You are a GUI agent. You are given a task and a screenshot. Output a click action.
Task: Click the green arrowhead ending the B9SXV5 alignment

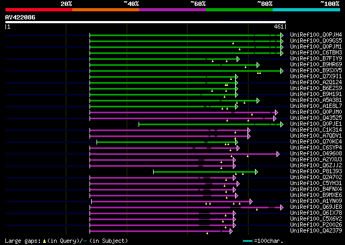[282, 71]
